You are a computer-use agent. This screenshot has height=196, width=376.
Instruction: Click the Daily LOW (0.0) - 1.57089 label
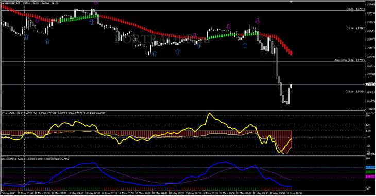point(350,60)
